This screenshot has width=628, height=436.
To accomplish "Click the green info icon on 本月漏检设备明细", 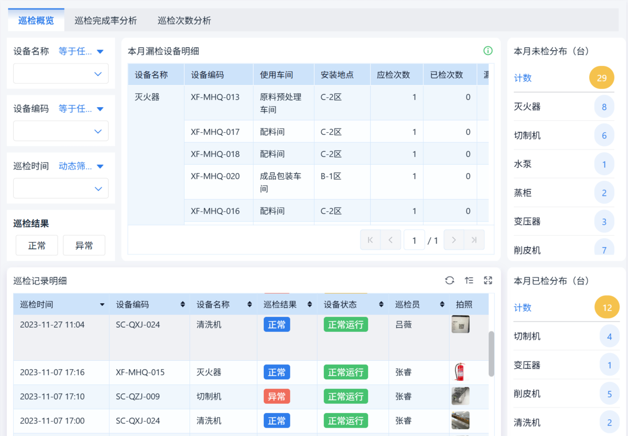I will click(488, 51).
